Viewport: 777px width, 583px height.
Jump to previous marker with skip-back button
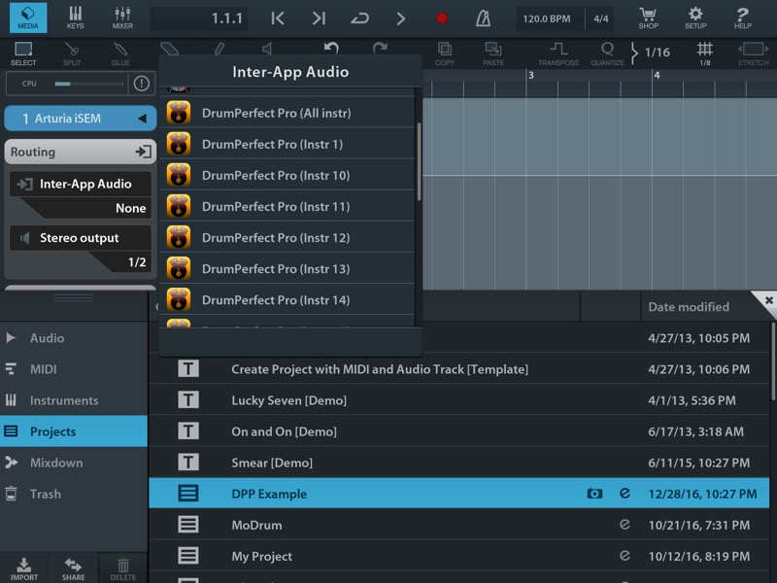click(x=278, y=18)
